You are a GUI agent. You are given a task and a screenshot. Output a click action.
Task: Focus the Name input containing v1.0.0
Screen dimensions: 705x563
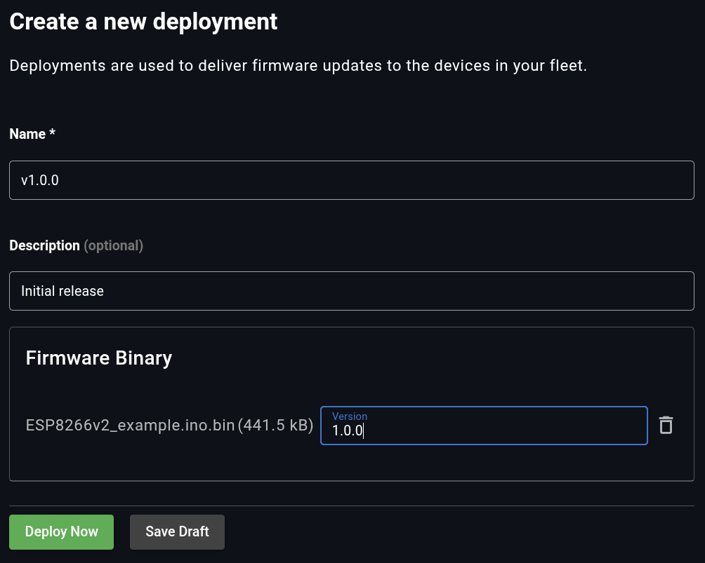(351, 180)
